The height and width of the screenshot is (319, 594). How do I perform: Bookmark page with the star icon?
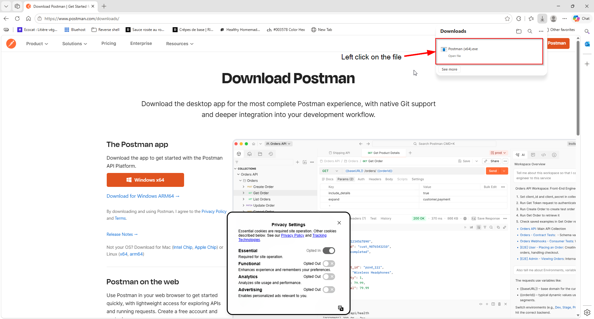pos(507,19)
